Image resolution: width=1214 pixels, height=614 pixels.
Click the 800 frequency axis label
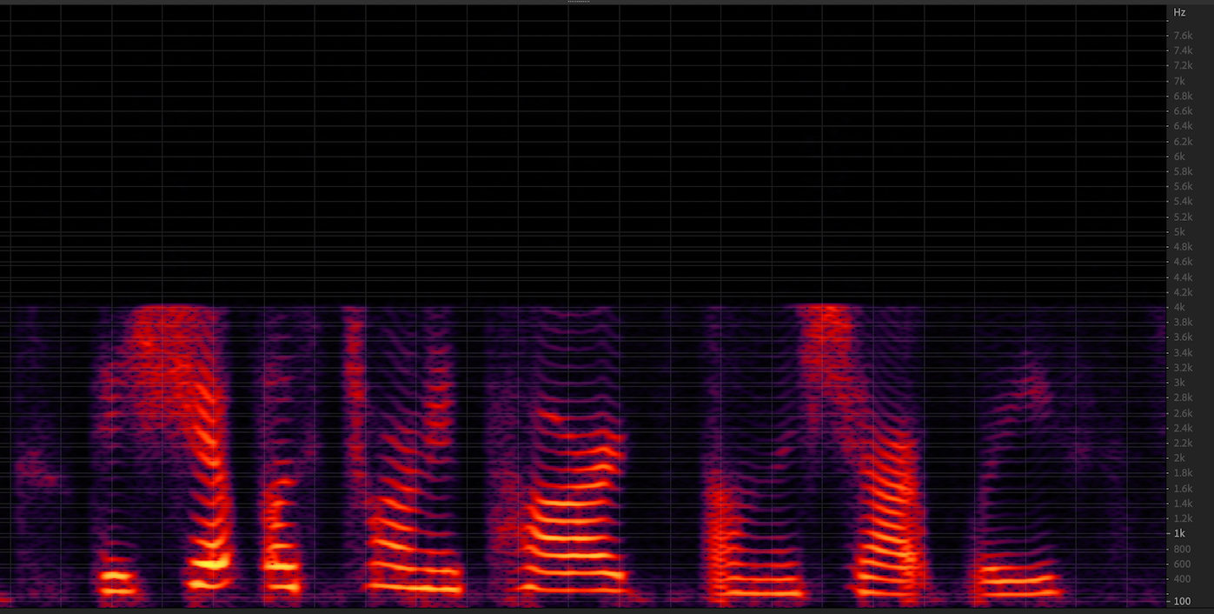point(1183,549)
